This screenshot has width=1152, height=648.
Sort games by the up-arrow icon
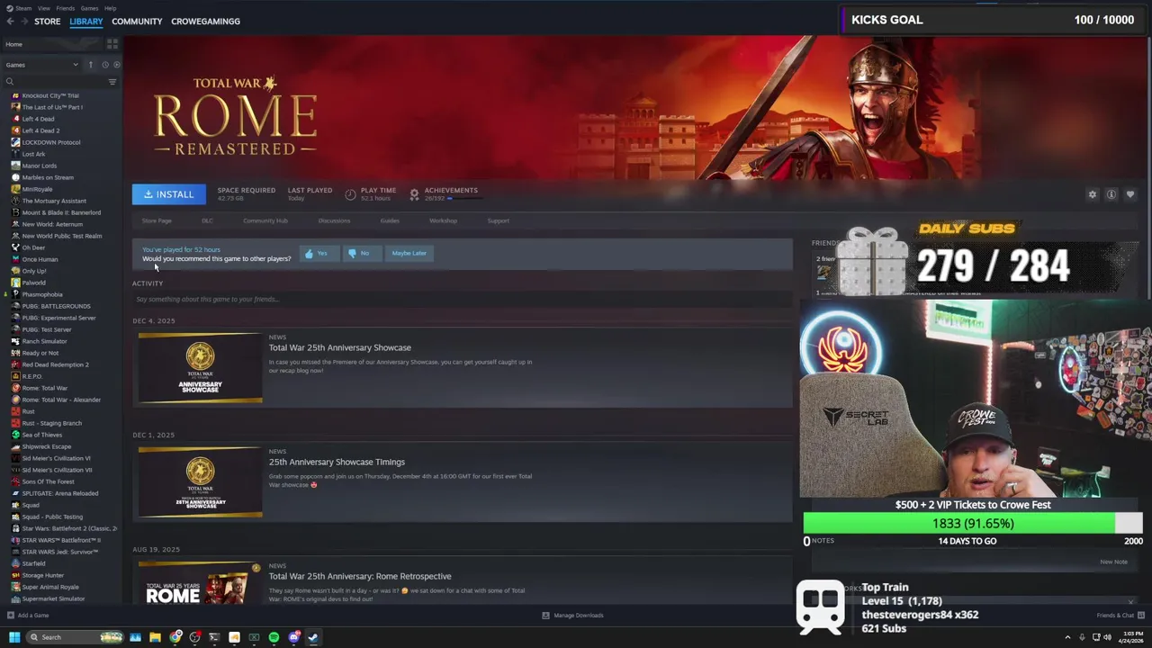click(90, 65)
